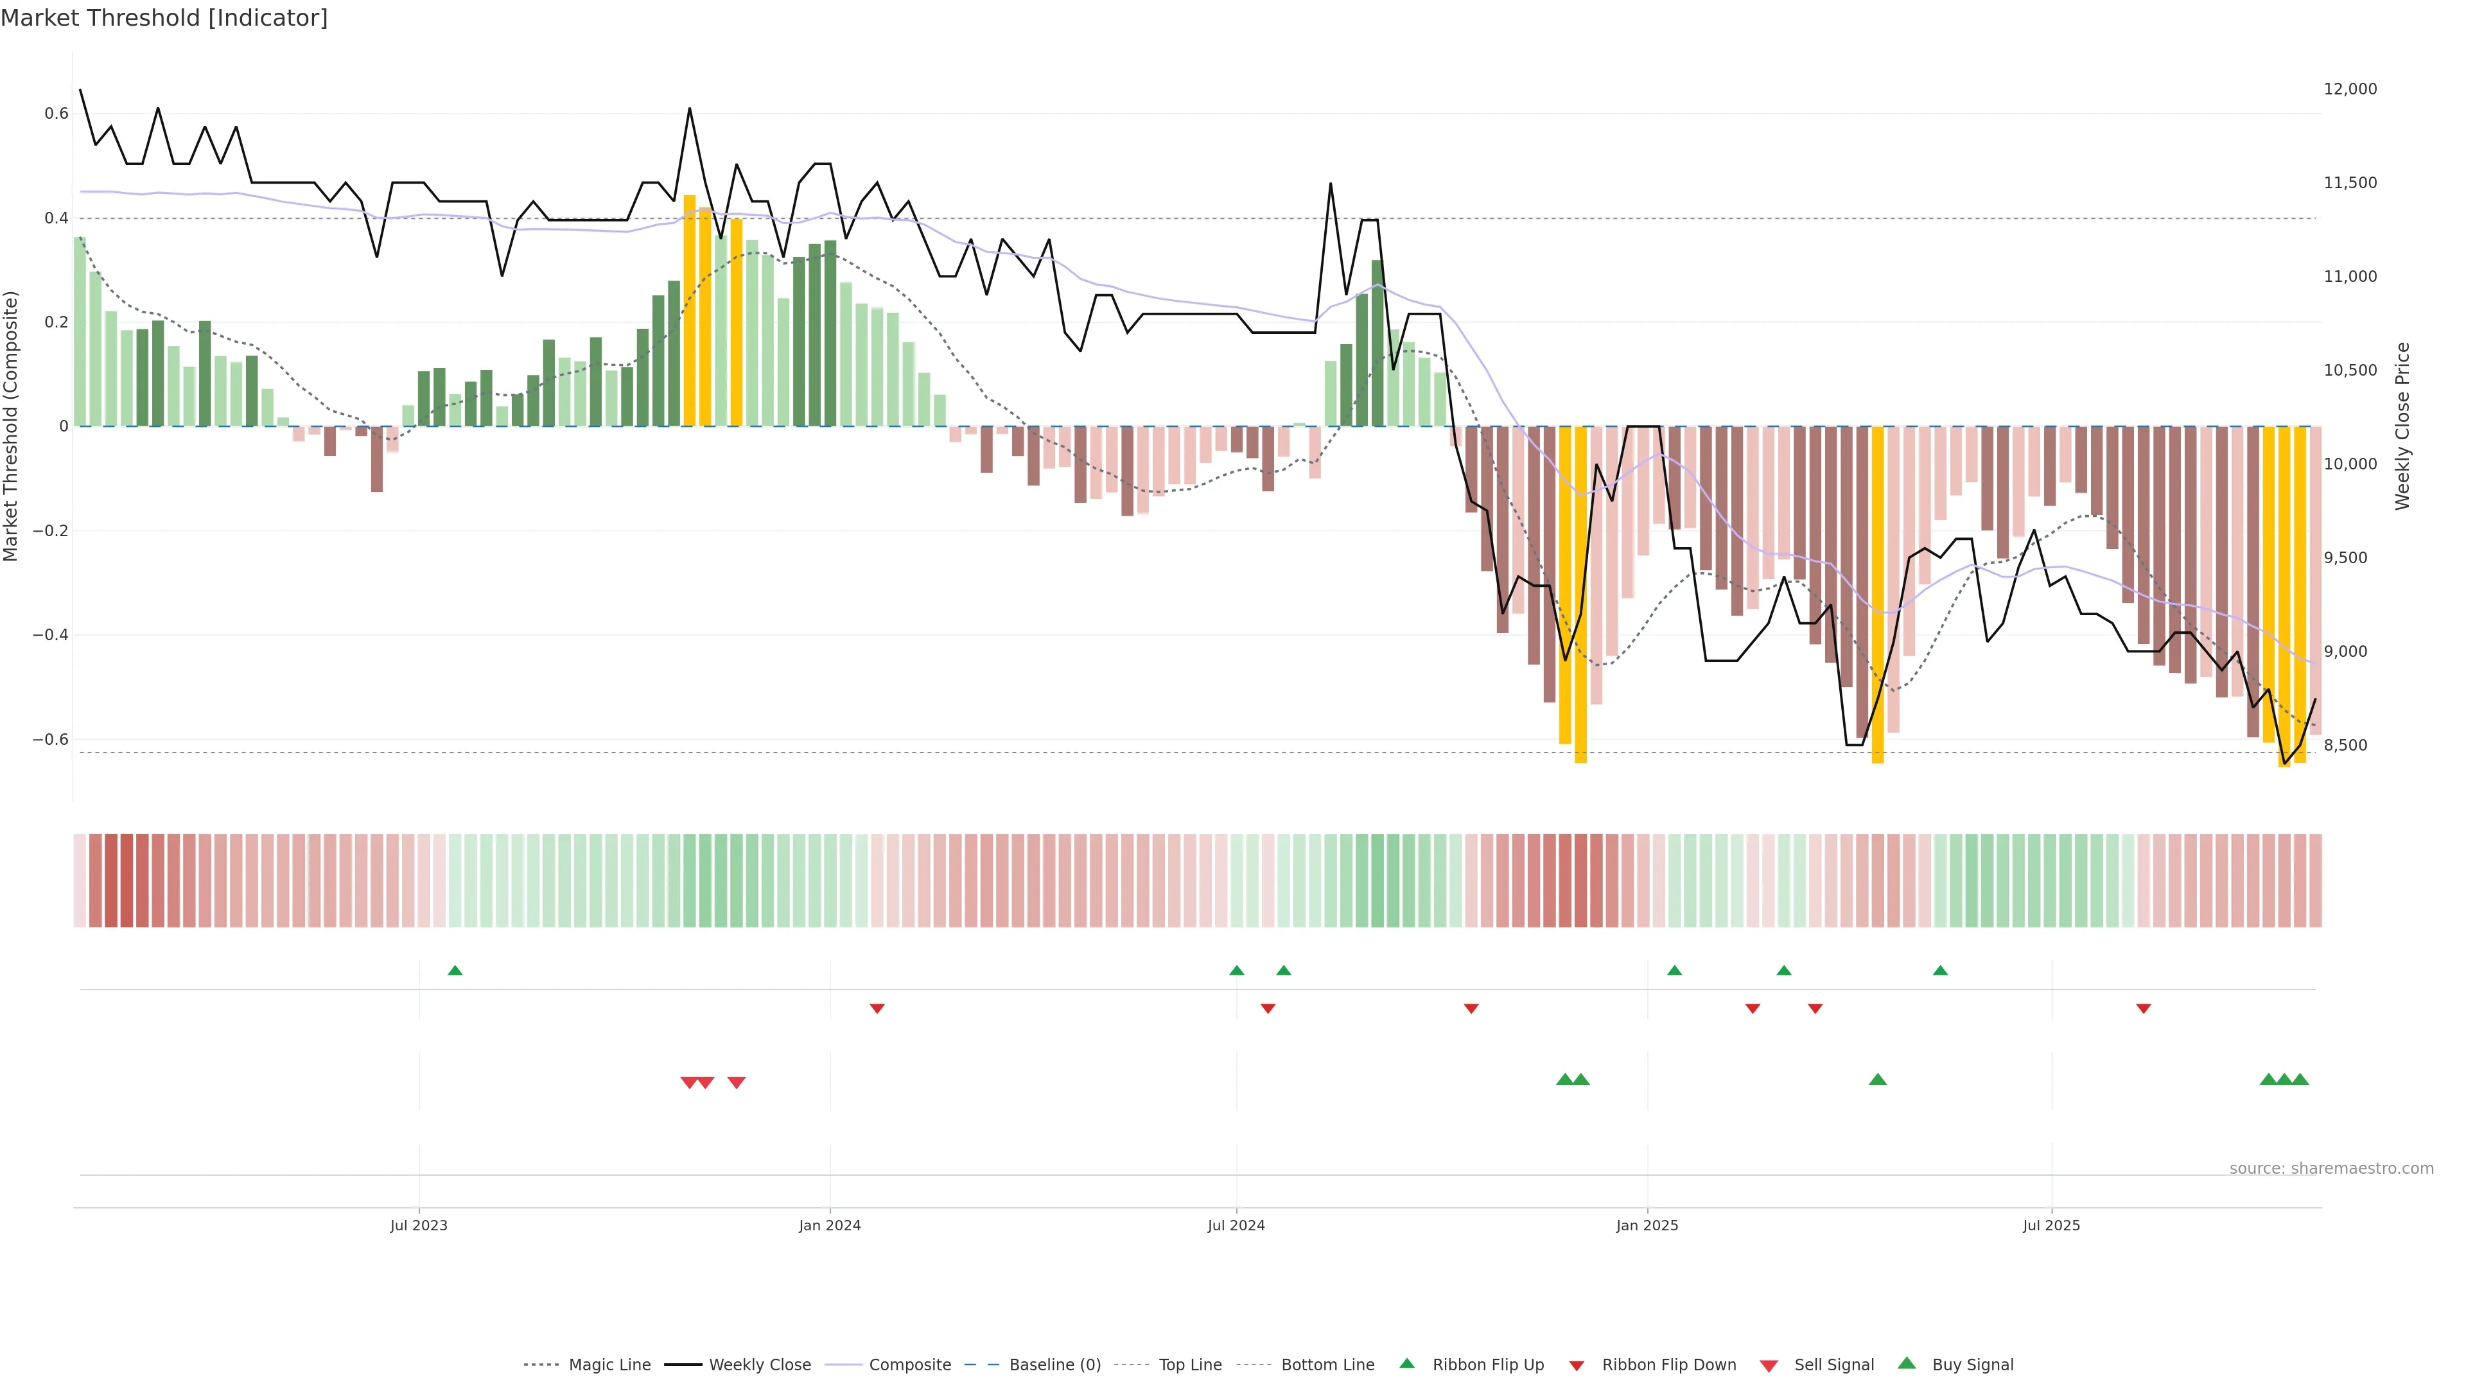
Task: Click the buy signal triangle near mid-2025
Action: 1877,1079
